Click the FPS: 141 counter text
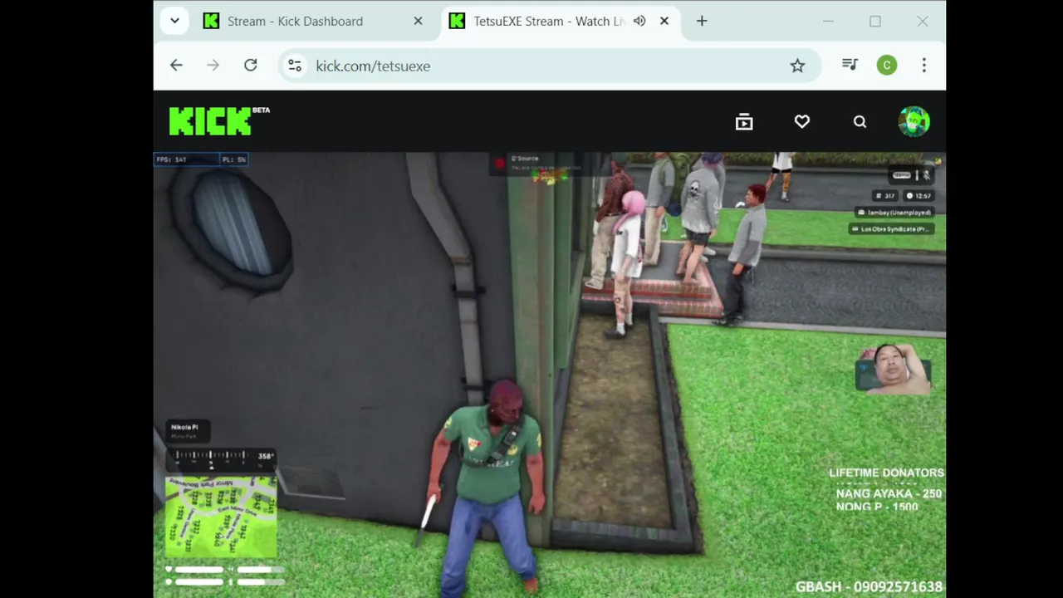This screenshot has height=598, width=1063. (171, 159)
